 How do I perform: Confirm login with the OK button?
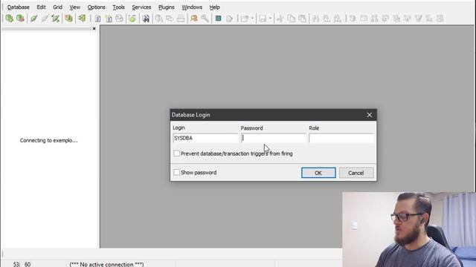pyautogui.click(x=318, y=173)
